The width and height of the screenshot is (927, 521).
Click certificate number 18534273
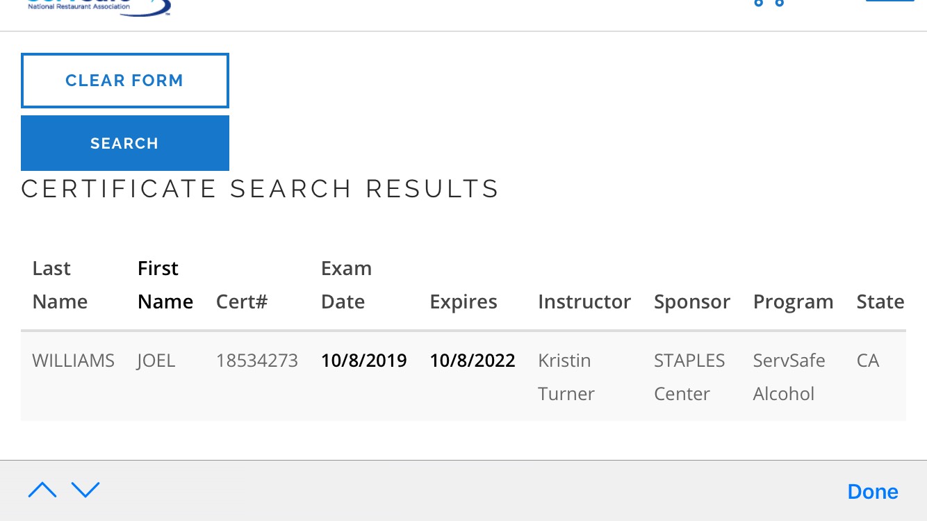pos(257,361)
